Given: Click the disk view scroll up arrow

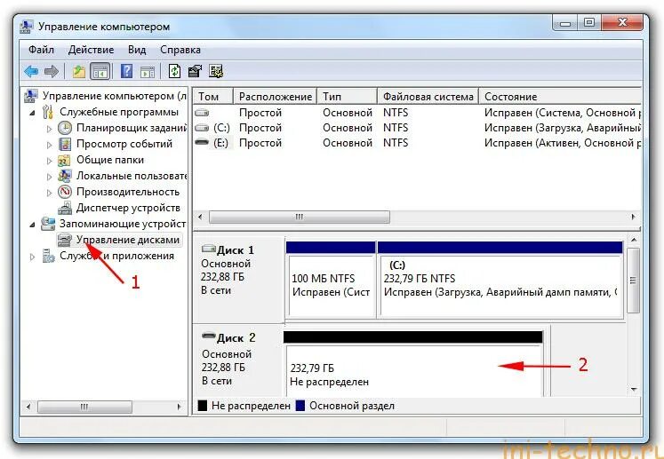Looking at the screenshot, I should (634, 240).
